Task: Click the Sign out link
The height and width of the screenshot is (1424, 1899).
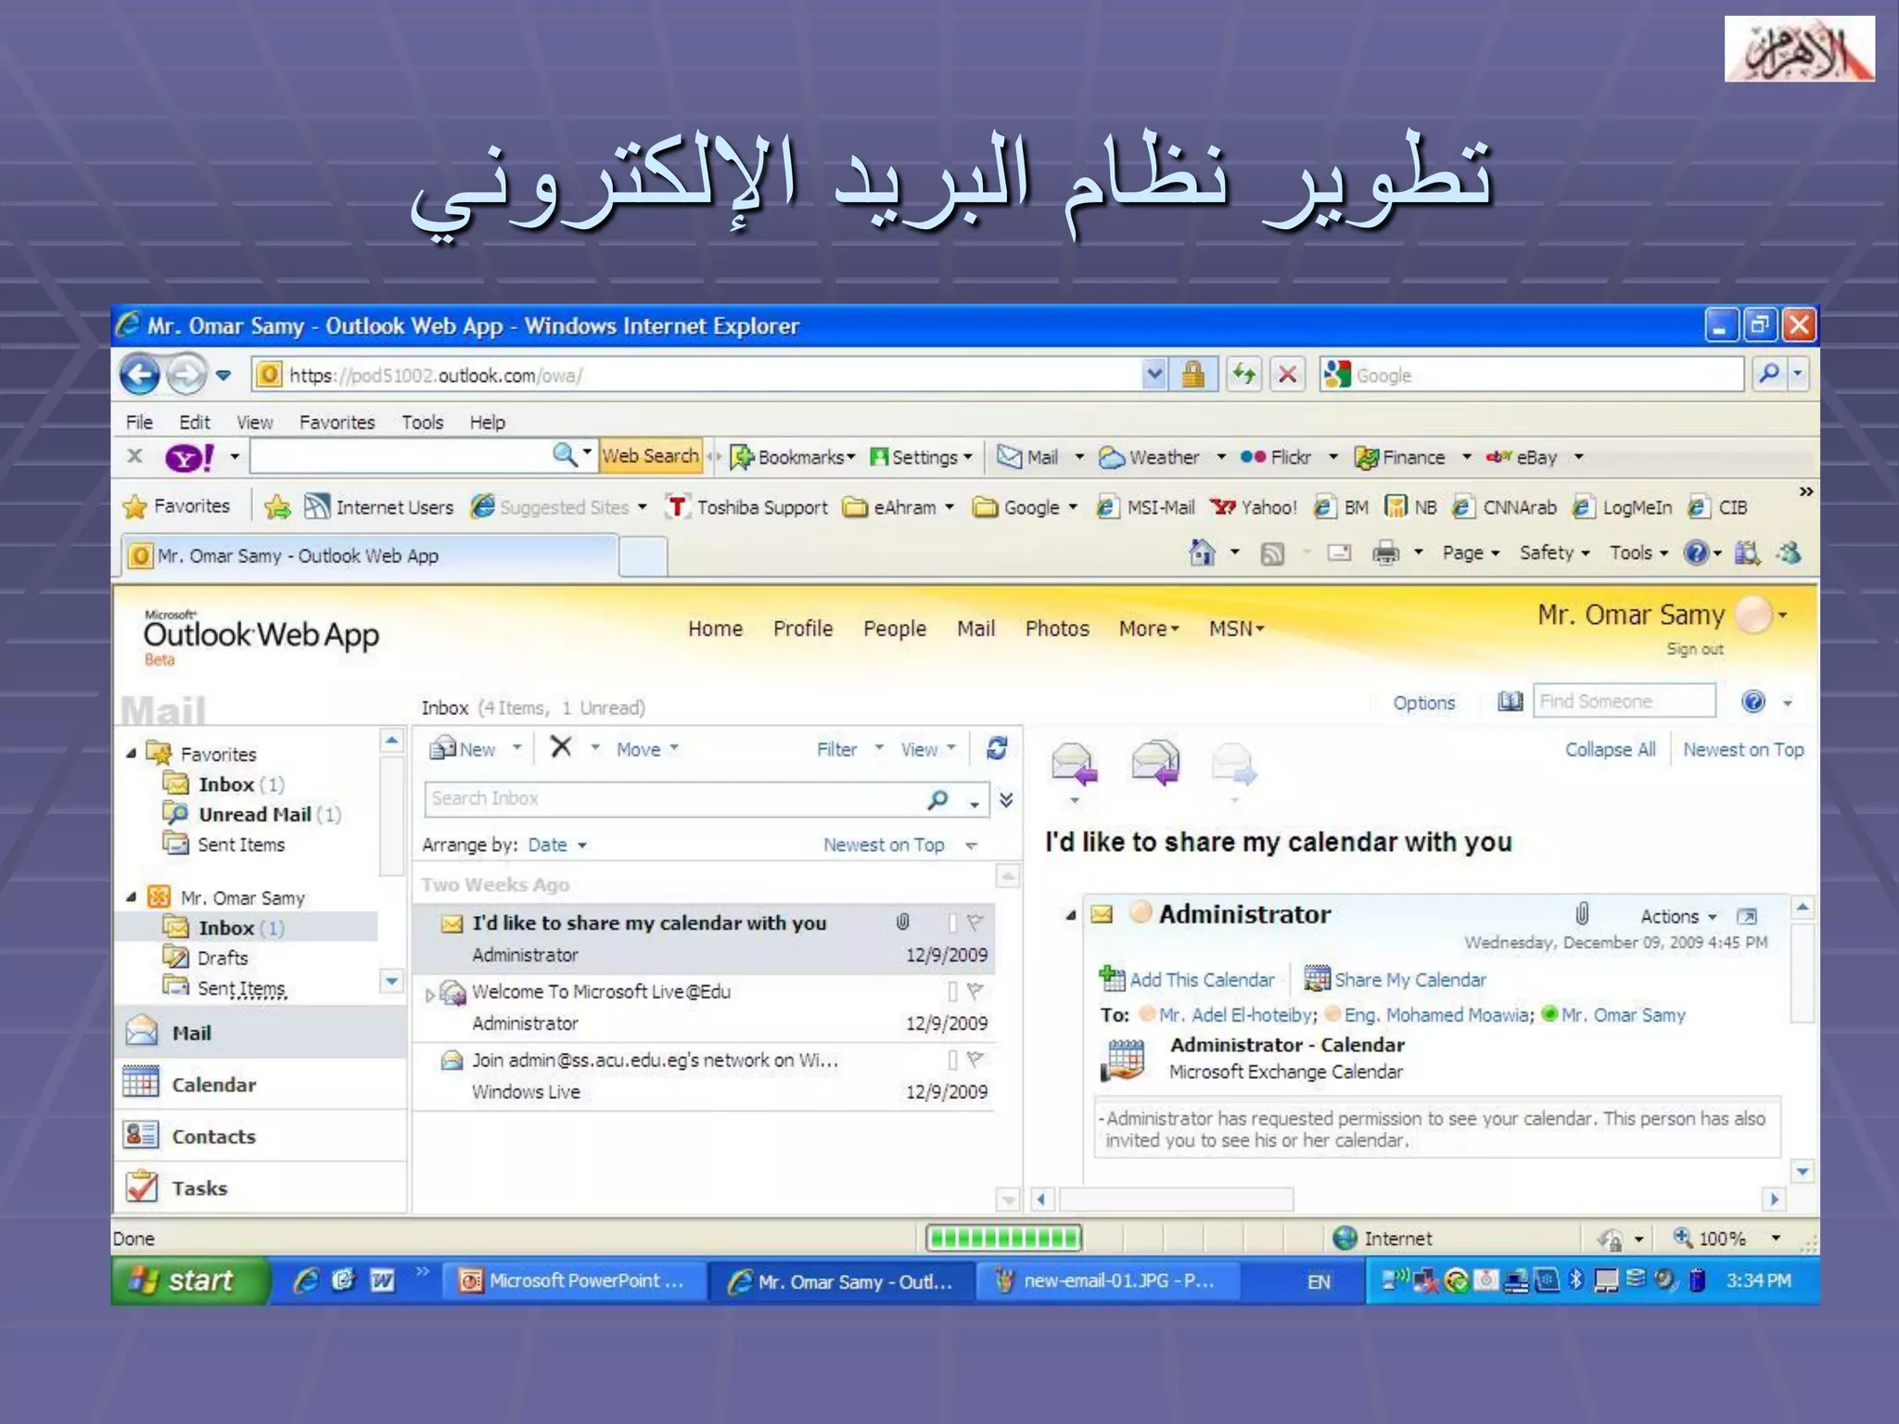Action: click(x=1695, y=649)
